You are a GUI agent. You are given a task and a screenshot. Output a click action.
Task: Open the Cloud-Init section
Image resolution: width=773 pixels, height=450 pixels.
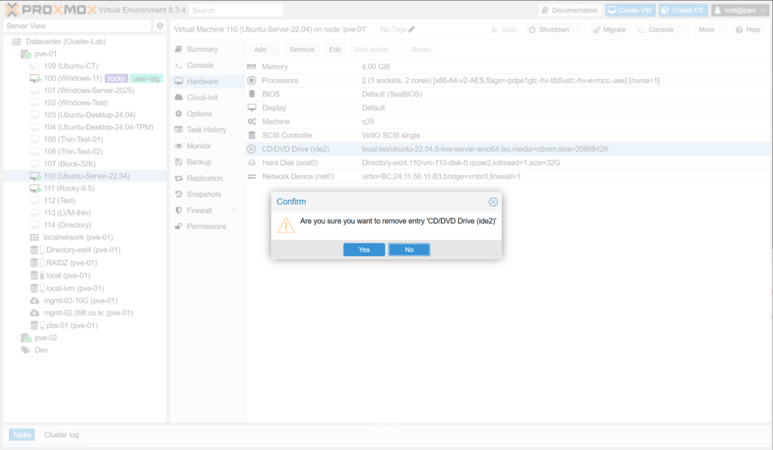point(202,98)
